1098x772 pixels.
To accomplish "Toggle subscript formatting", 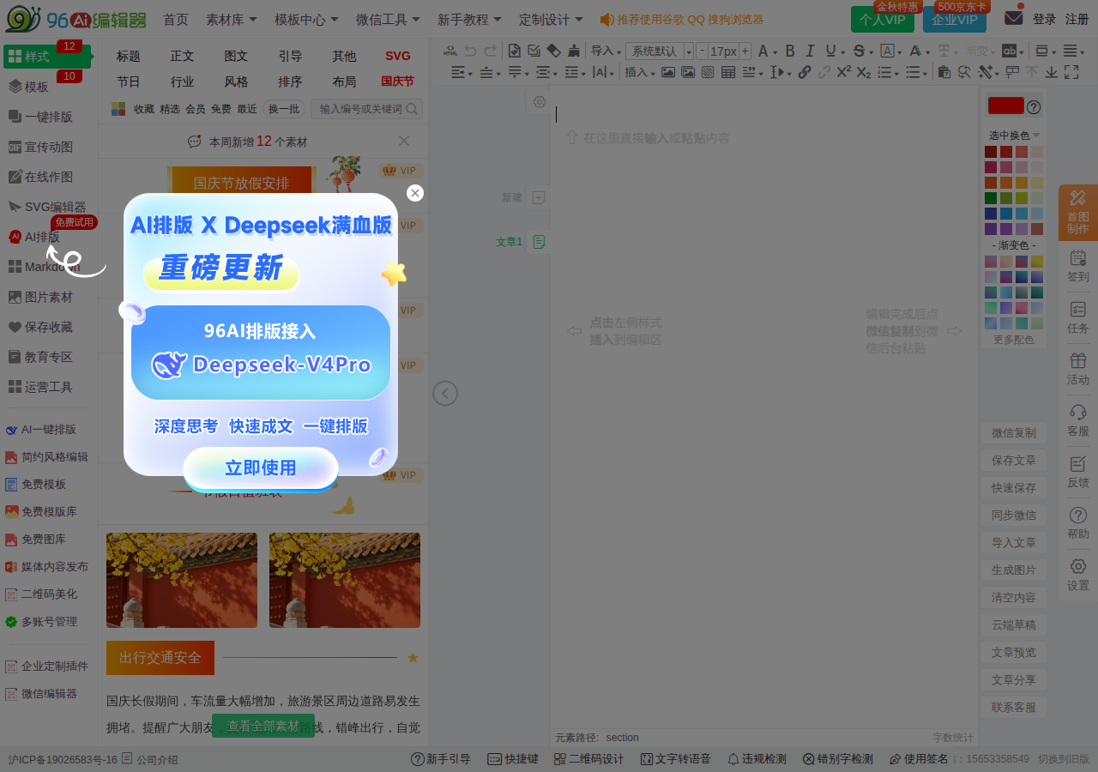I will click(864, 72).
